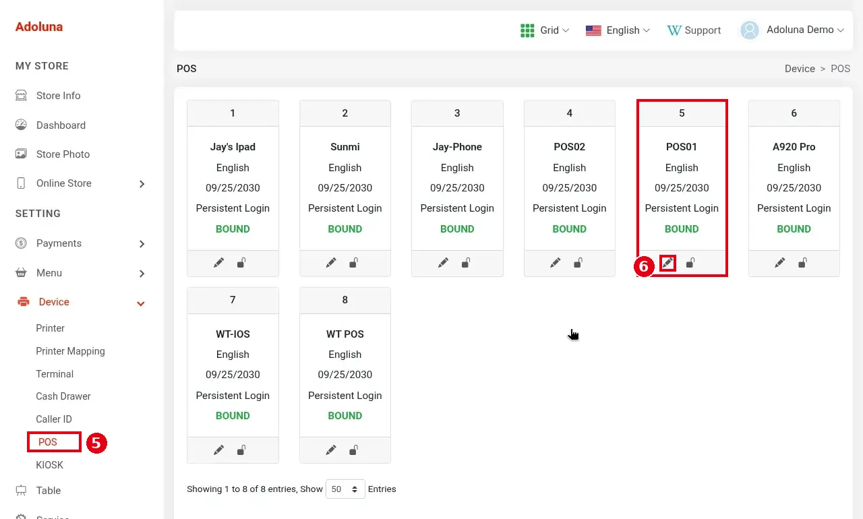863x519 pixels.
Task: Open the KIOSK device page
Action: (x=50, y=465)
